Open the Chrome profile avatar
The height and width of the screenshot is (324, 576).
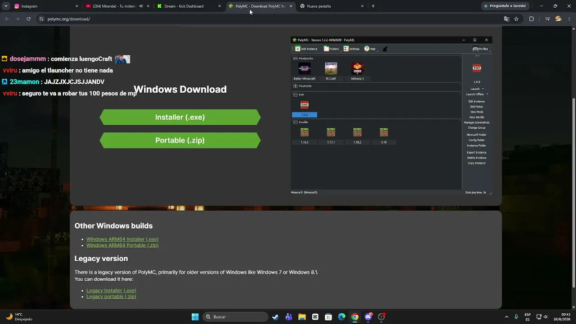click(558, 19)
